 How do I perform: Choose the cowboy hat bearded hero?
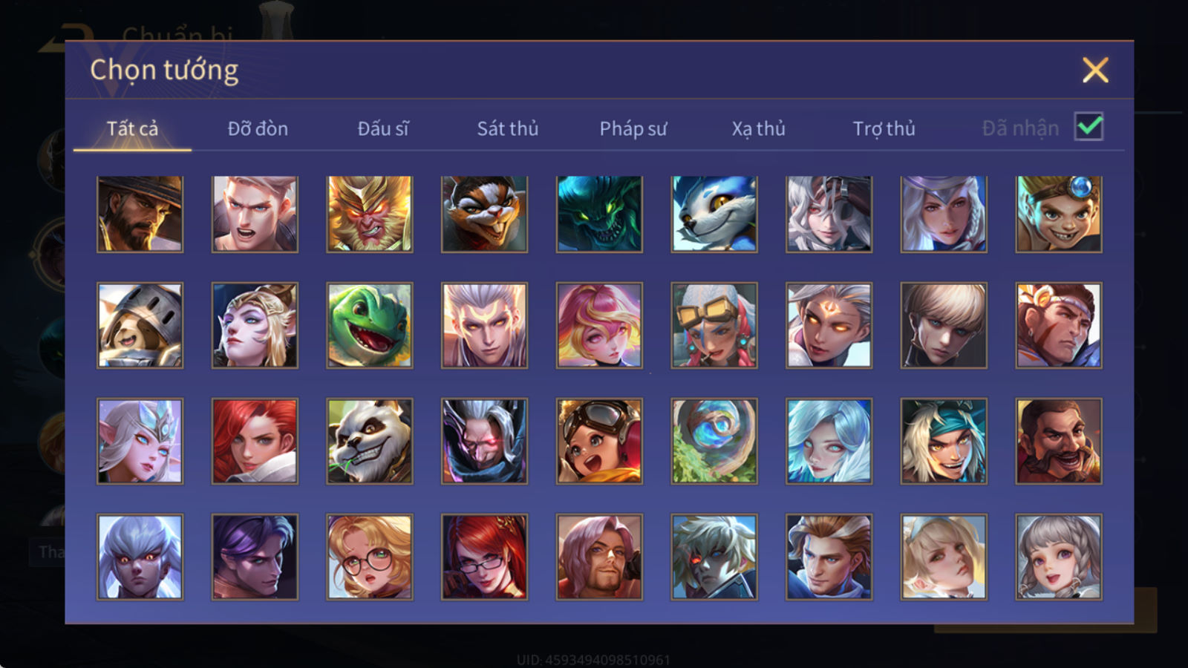coord(140,214)
